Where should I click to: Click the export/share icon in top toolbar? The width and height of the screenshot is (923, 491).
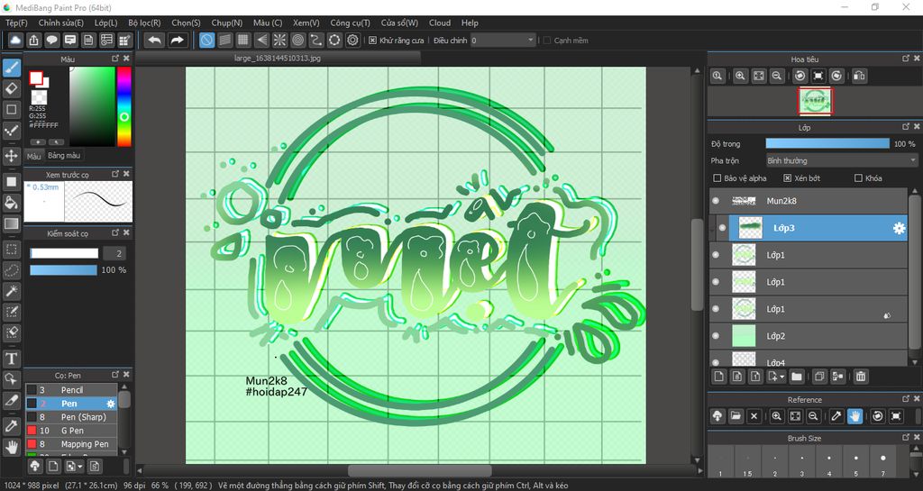pos(33,40)
